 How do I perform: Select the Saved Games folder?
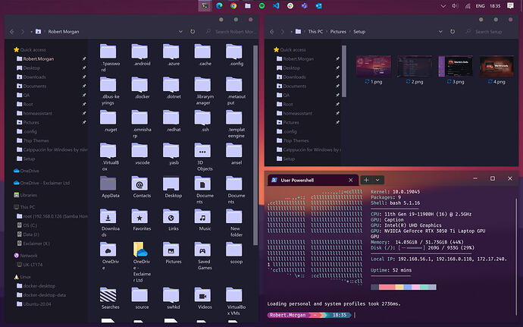coord(203,256)
